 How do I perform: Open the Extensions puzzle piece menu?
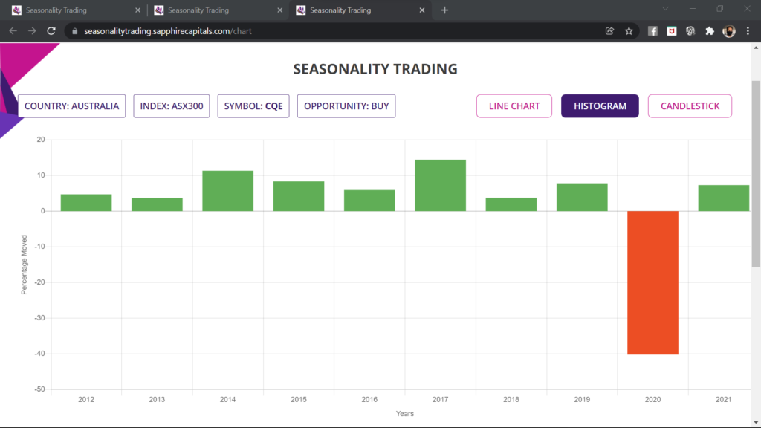point(710,31)
